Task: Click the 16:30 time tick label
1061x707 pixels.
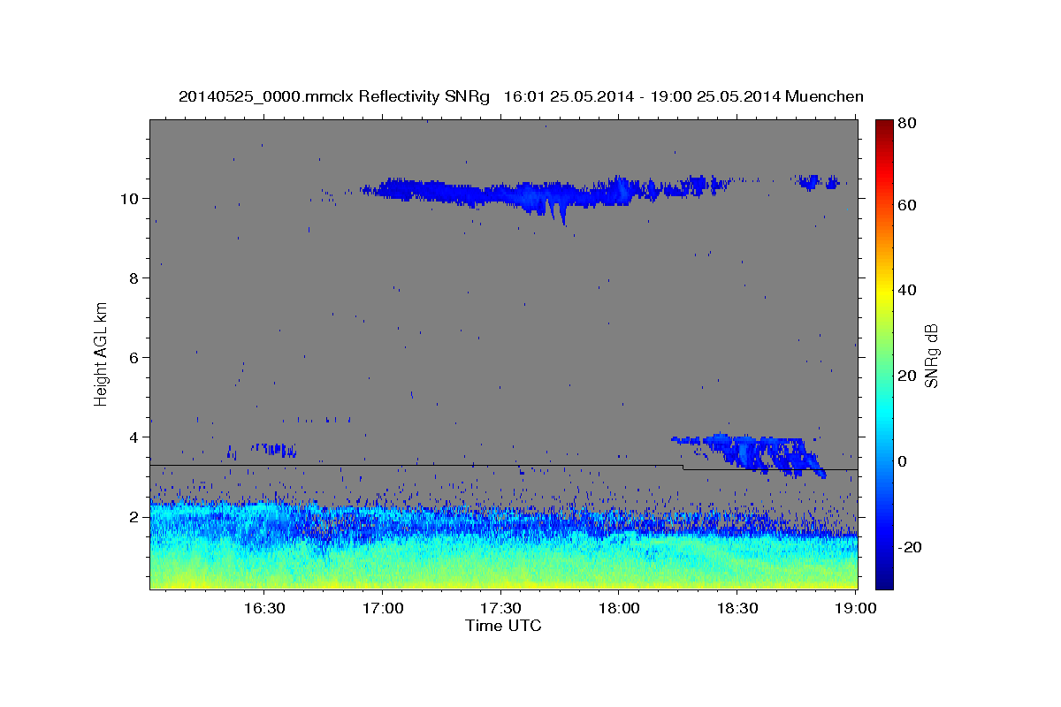Action: (x=263, y=608)
